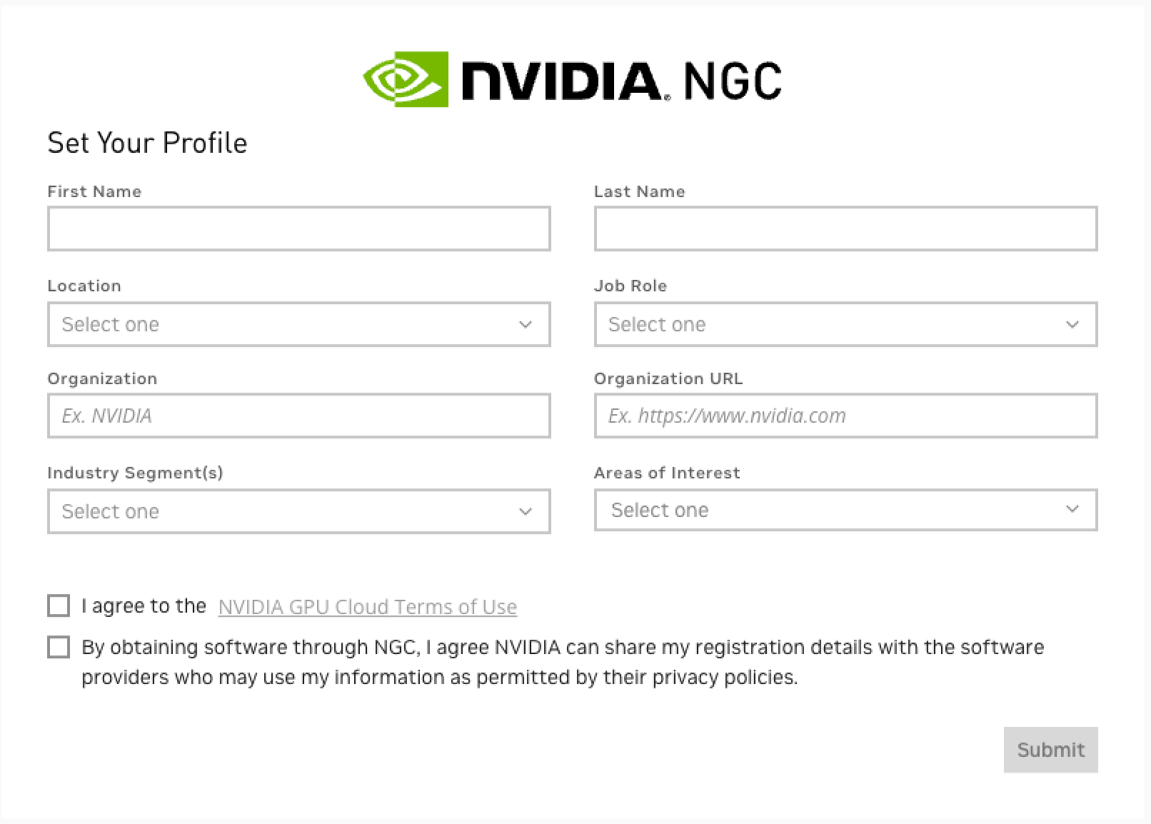The image size is (1151, 824).
Task: Click the Organization field with Ex. NVIDIA placeholder
Action: click(x=298, y=416)
